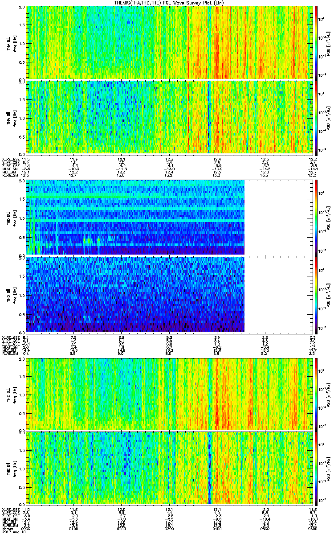Click the THA B-parallel spectrogram panel
This screenshot has height=535, width=334.
tap(169, 117)
